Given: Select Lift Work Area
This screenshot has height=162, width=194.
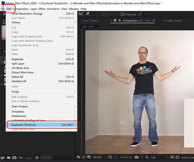Looking at the screenshot, I should (x=42, y=68).
